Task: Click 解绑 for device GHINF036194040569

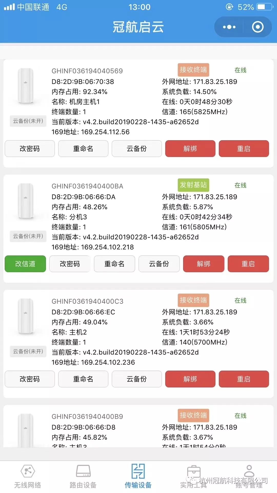Action: [x=190, y=148]
